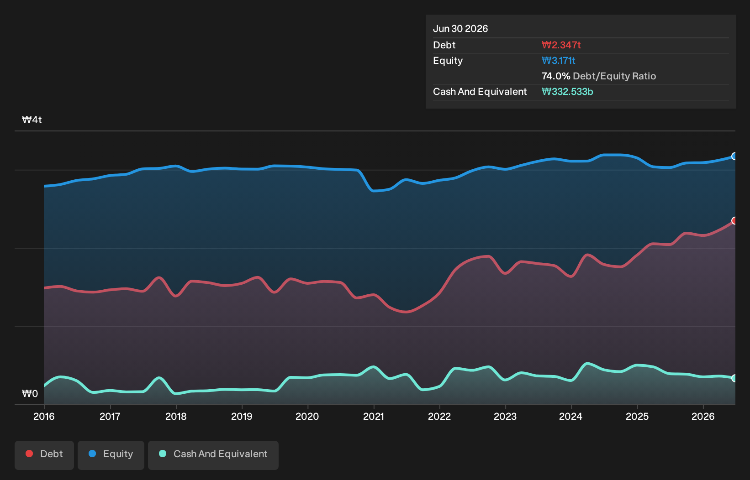Click the Jun 30 2026 tooltip date

tap(460, 29)
